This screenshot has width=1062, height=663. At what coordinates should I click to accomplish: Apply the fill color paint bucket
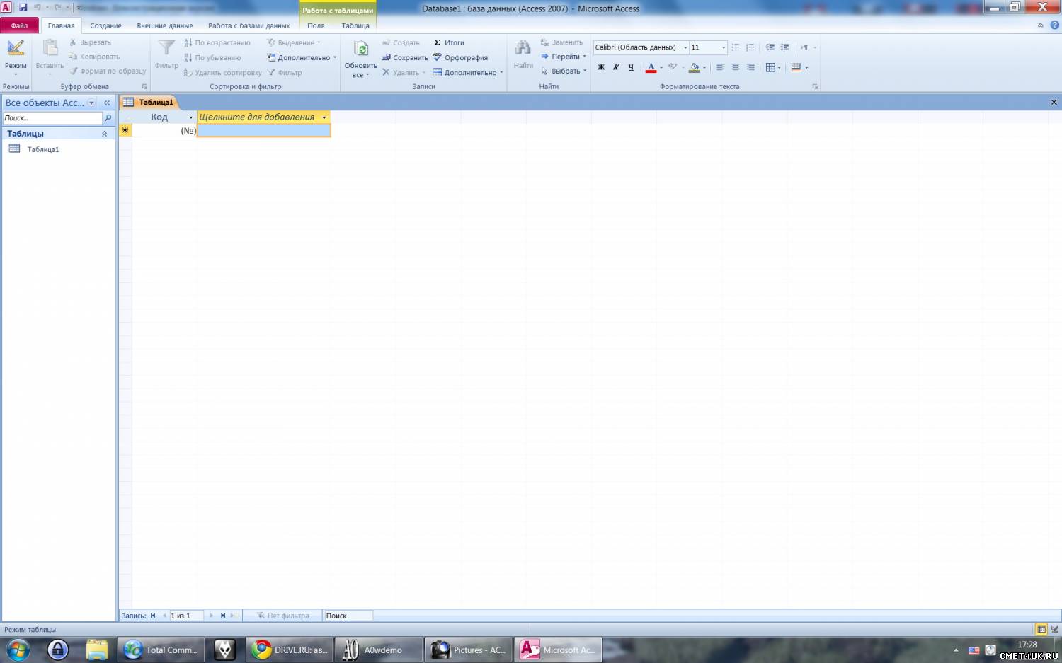click(x=695, y=67)
